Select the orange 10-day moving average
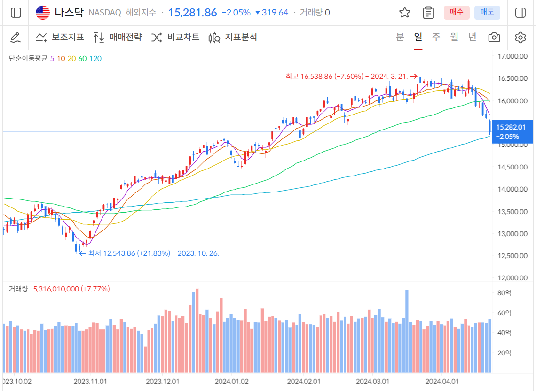The image size is (536, 391). 61,58
